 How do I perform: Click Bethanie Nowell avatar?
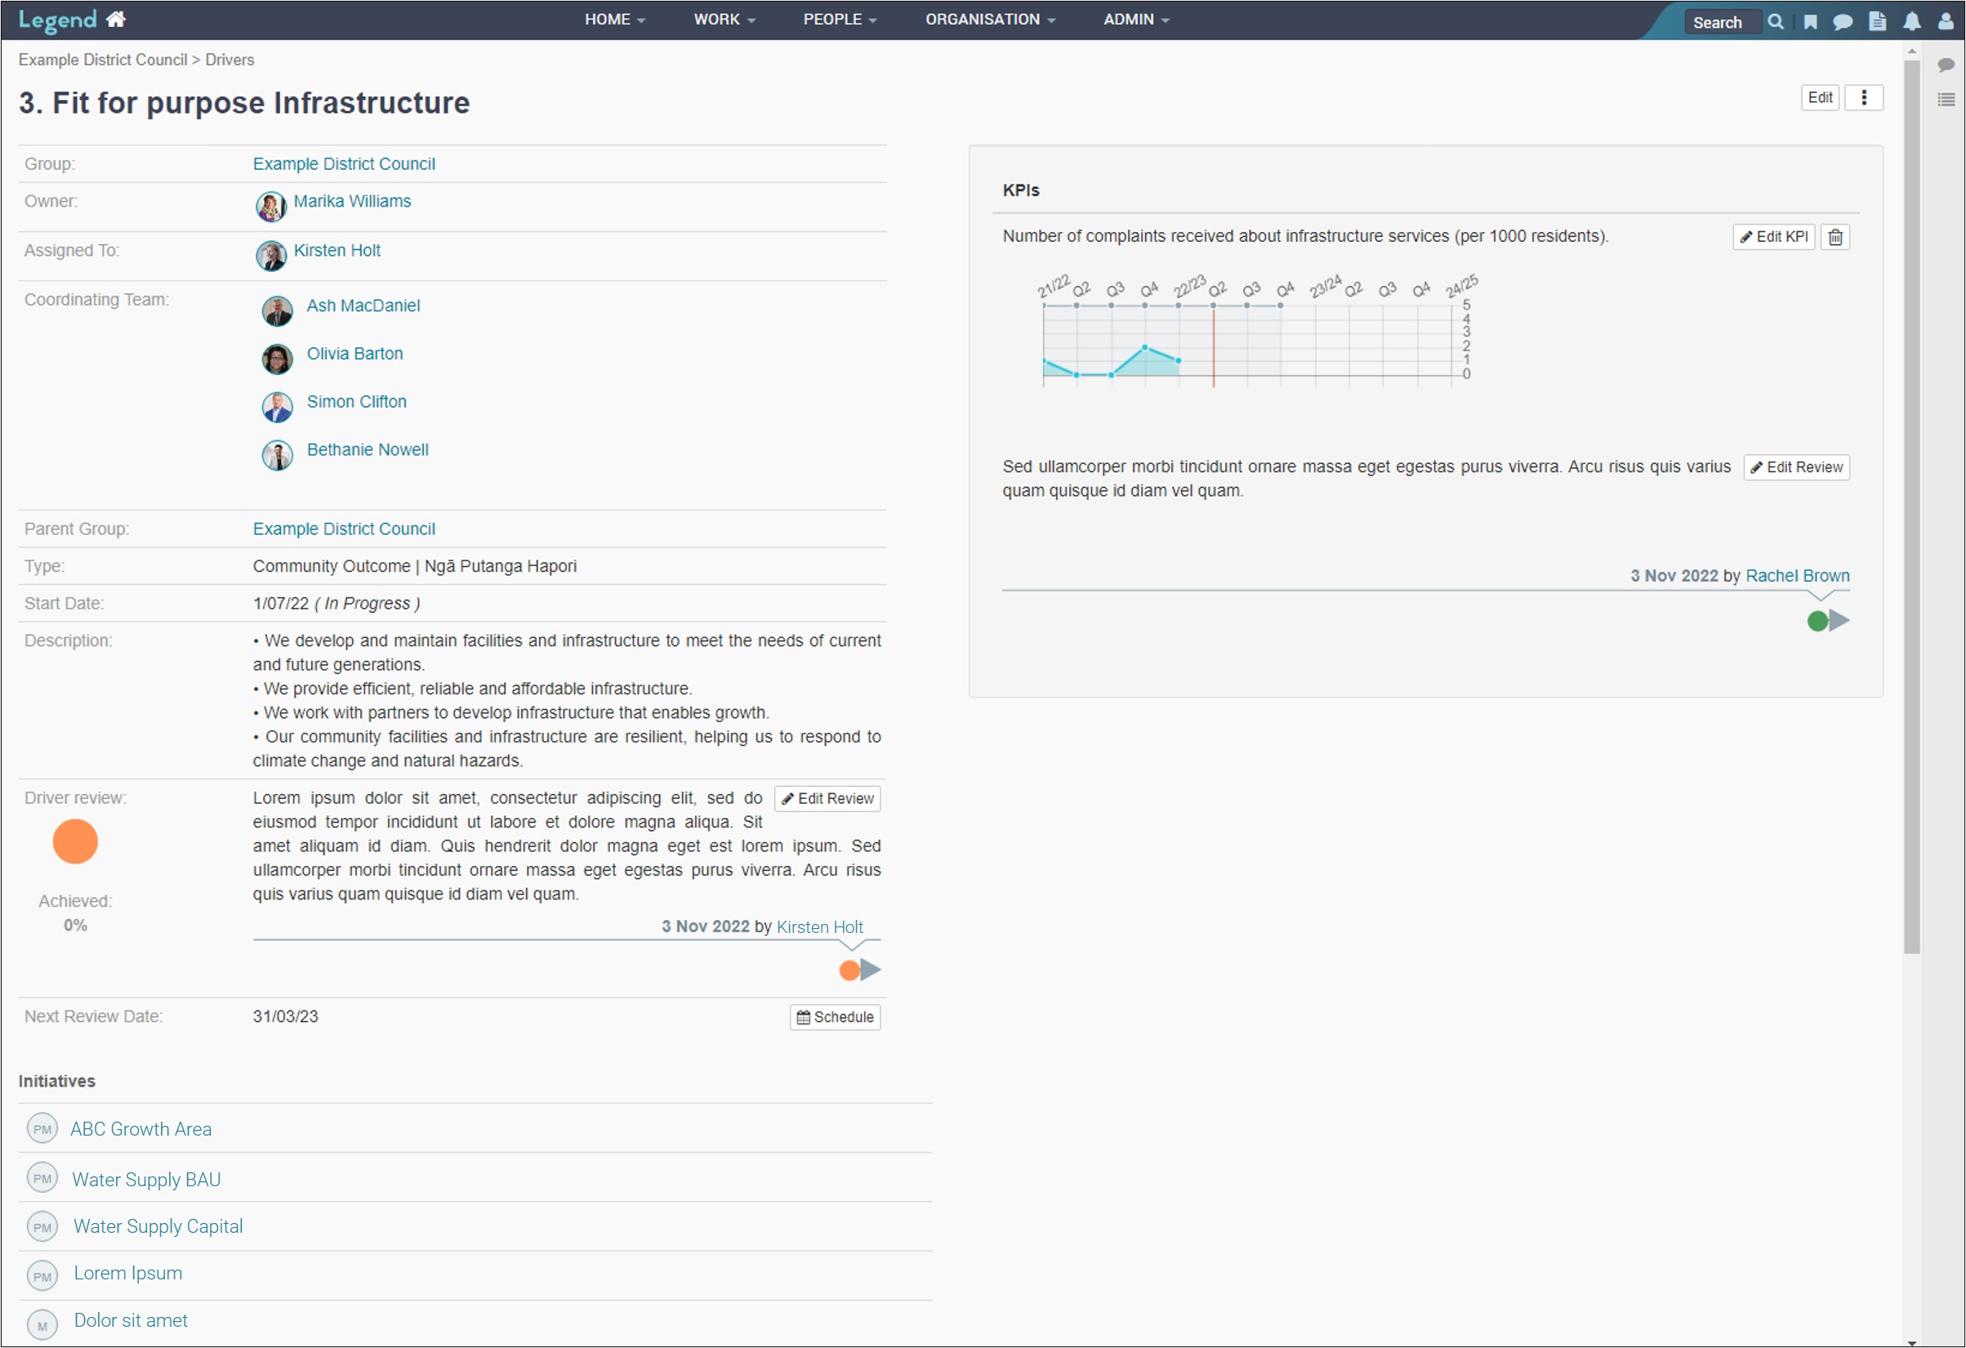(x=277, y=455)
